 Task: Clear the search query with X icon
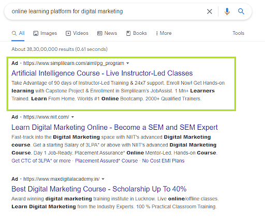[210, 11]
